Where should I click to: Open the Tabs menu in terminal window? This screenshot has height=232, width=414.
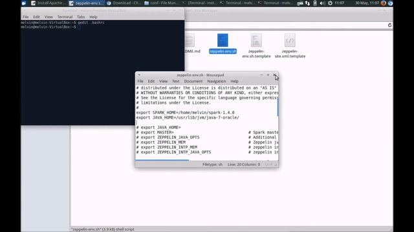point(81,17)
